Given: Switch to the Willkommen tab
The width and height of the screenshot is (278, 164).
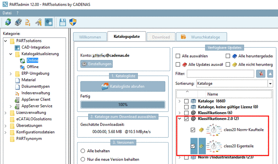Looking at the screenshot, I should click(90, 37).
